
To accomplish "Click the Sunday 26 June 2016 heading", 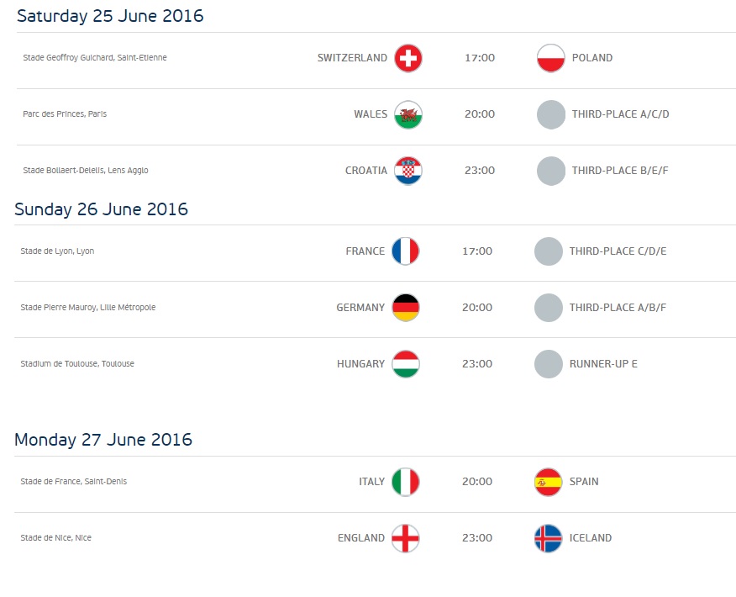I will coord(101,209).
